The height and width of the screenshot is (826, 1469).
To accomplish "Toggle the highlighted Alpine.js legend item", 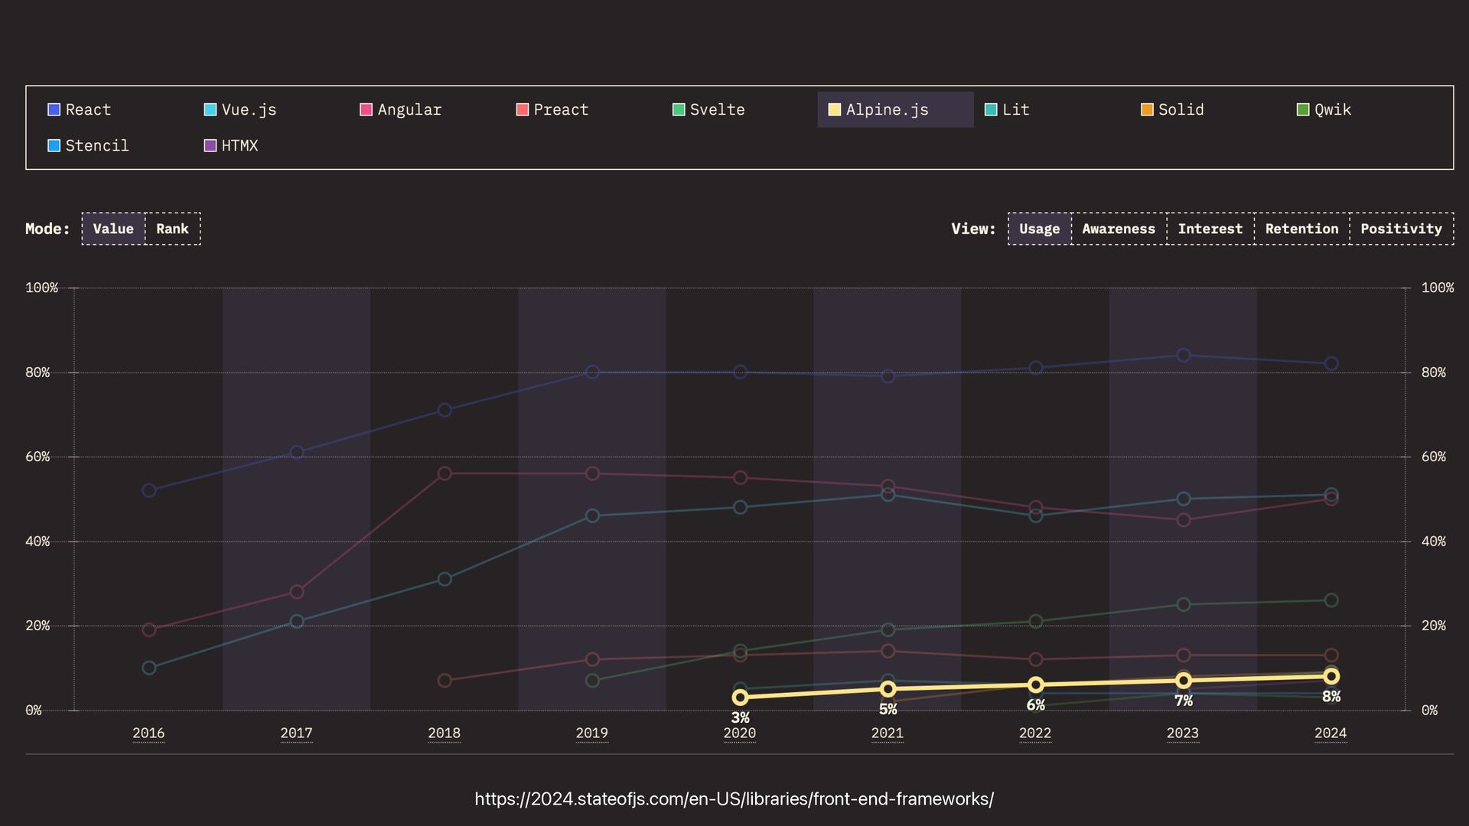I will coord(887,109).
